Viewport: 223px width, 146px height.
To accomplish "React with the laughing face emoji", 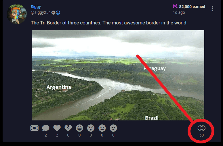I will click(x=79, y=128).
